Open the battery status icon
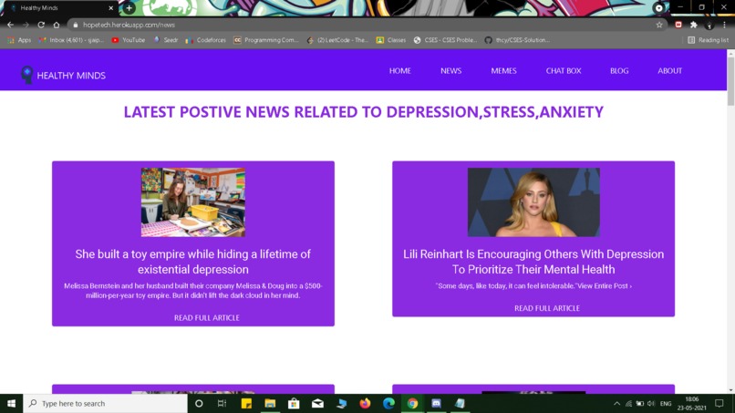 (640, 403)
